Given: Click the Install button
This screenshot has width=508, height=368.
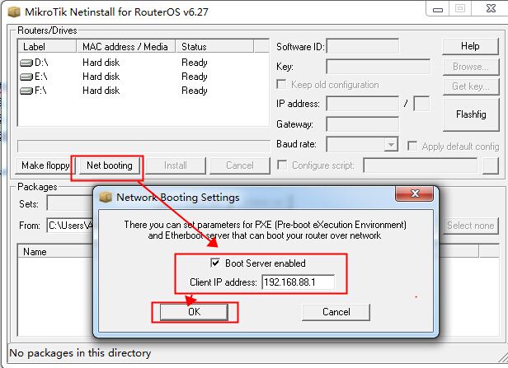Looking at the screenshot, I should pos(176,165).
